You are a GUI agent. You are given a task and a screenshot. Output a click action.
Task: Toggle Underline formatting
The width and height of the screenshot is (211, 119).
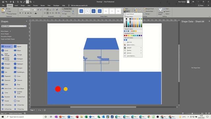pos(25,13)
